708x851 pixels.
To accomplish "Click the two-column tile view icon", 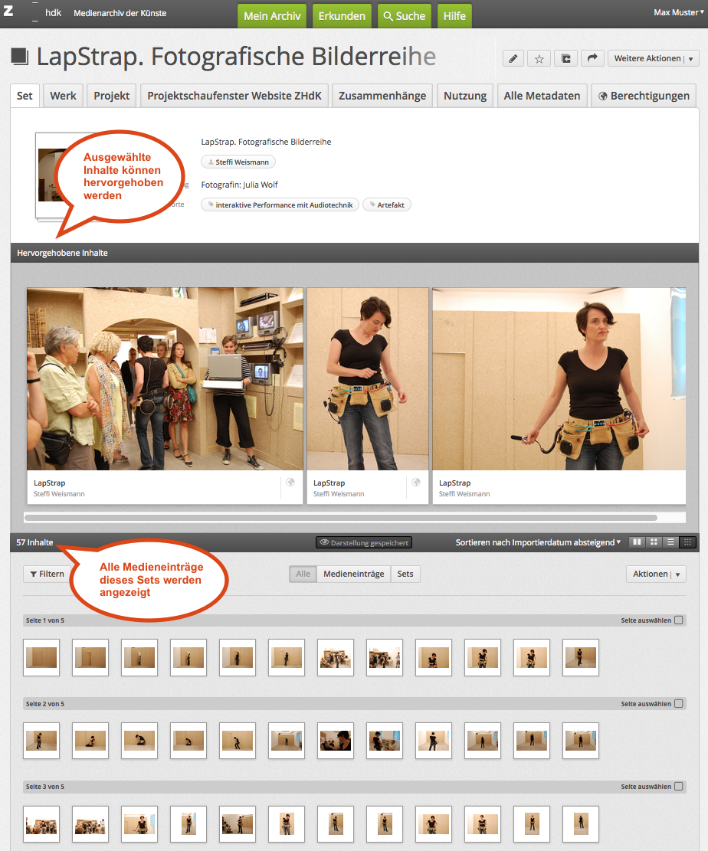I will click(x=637, y=542).
